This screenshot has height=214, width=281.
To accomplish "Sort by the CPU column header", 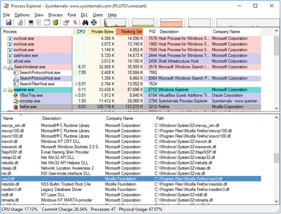I will [80, 32].
